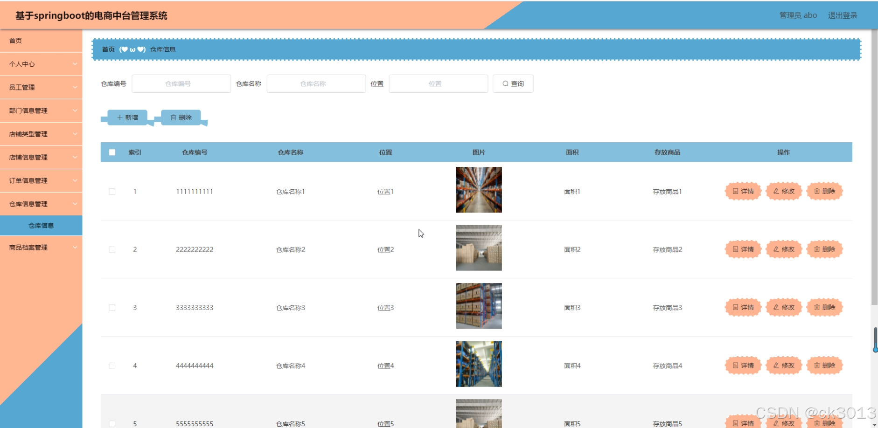Click 删除 for warehouse row 2
Screen dimensions: 878x428
click(x=824, y=249)
